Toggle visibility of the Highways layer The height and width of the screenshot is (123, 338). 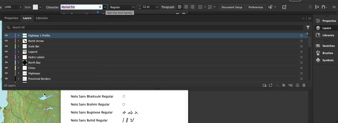6,73
